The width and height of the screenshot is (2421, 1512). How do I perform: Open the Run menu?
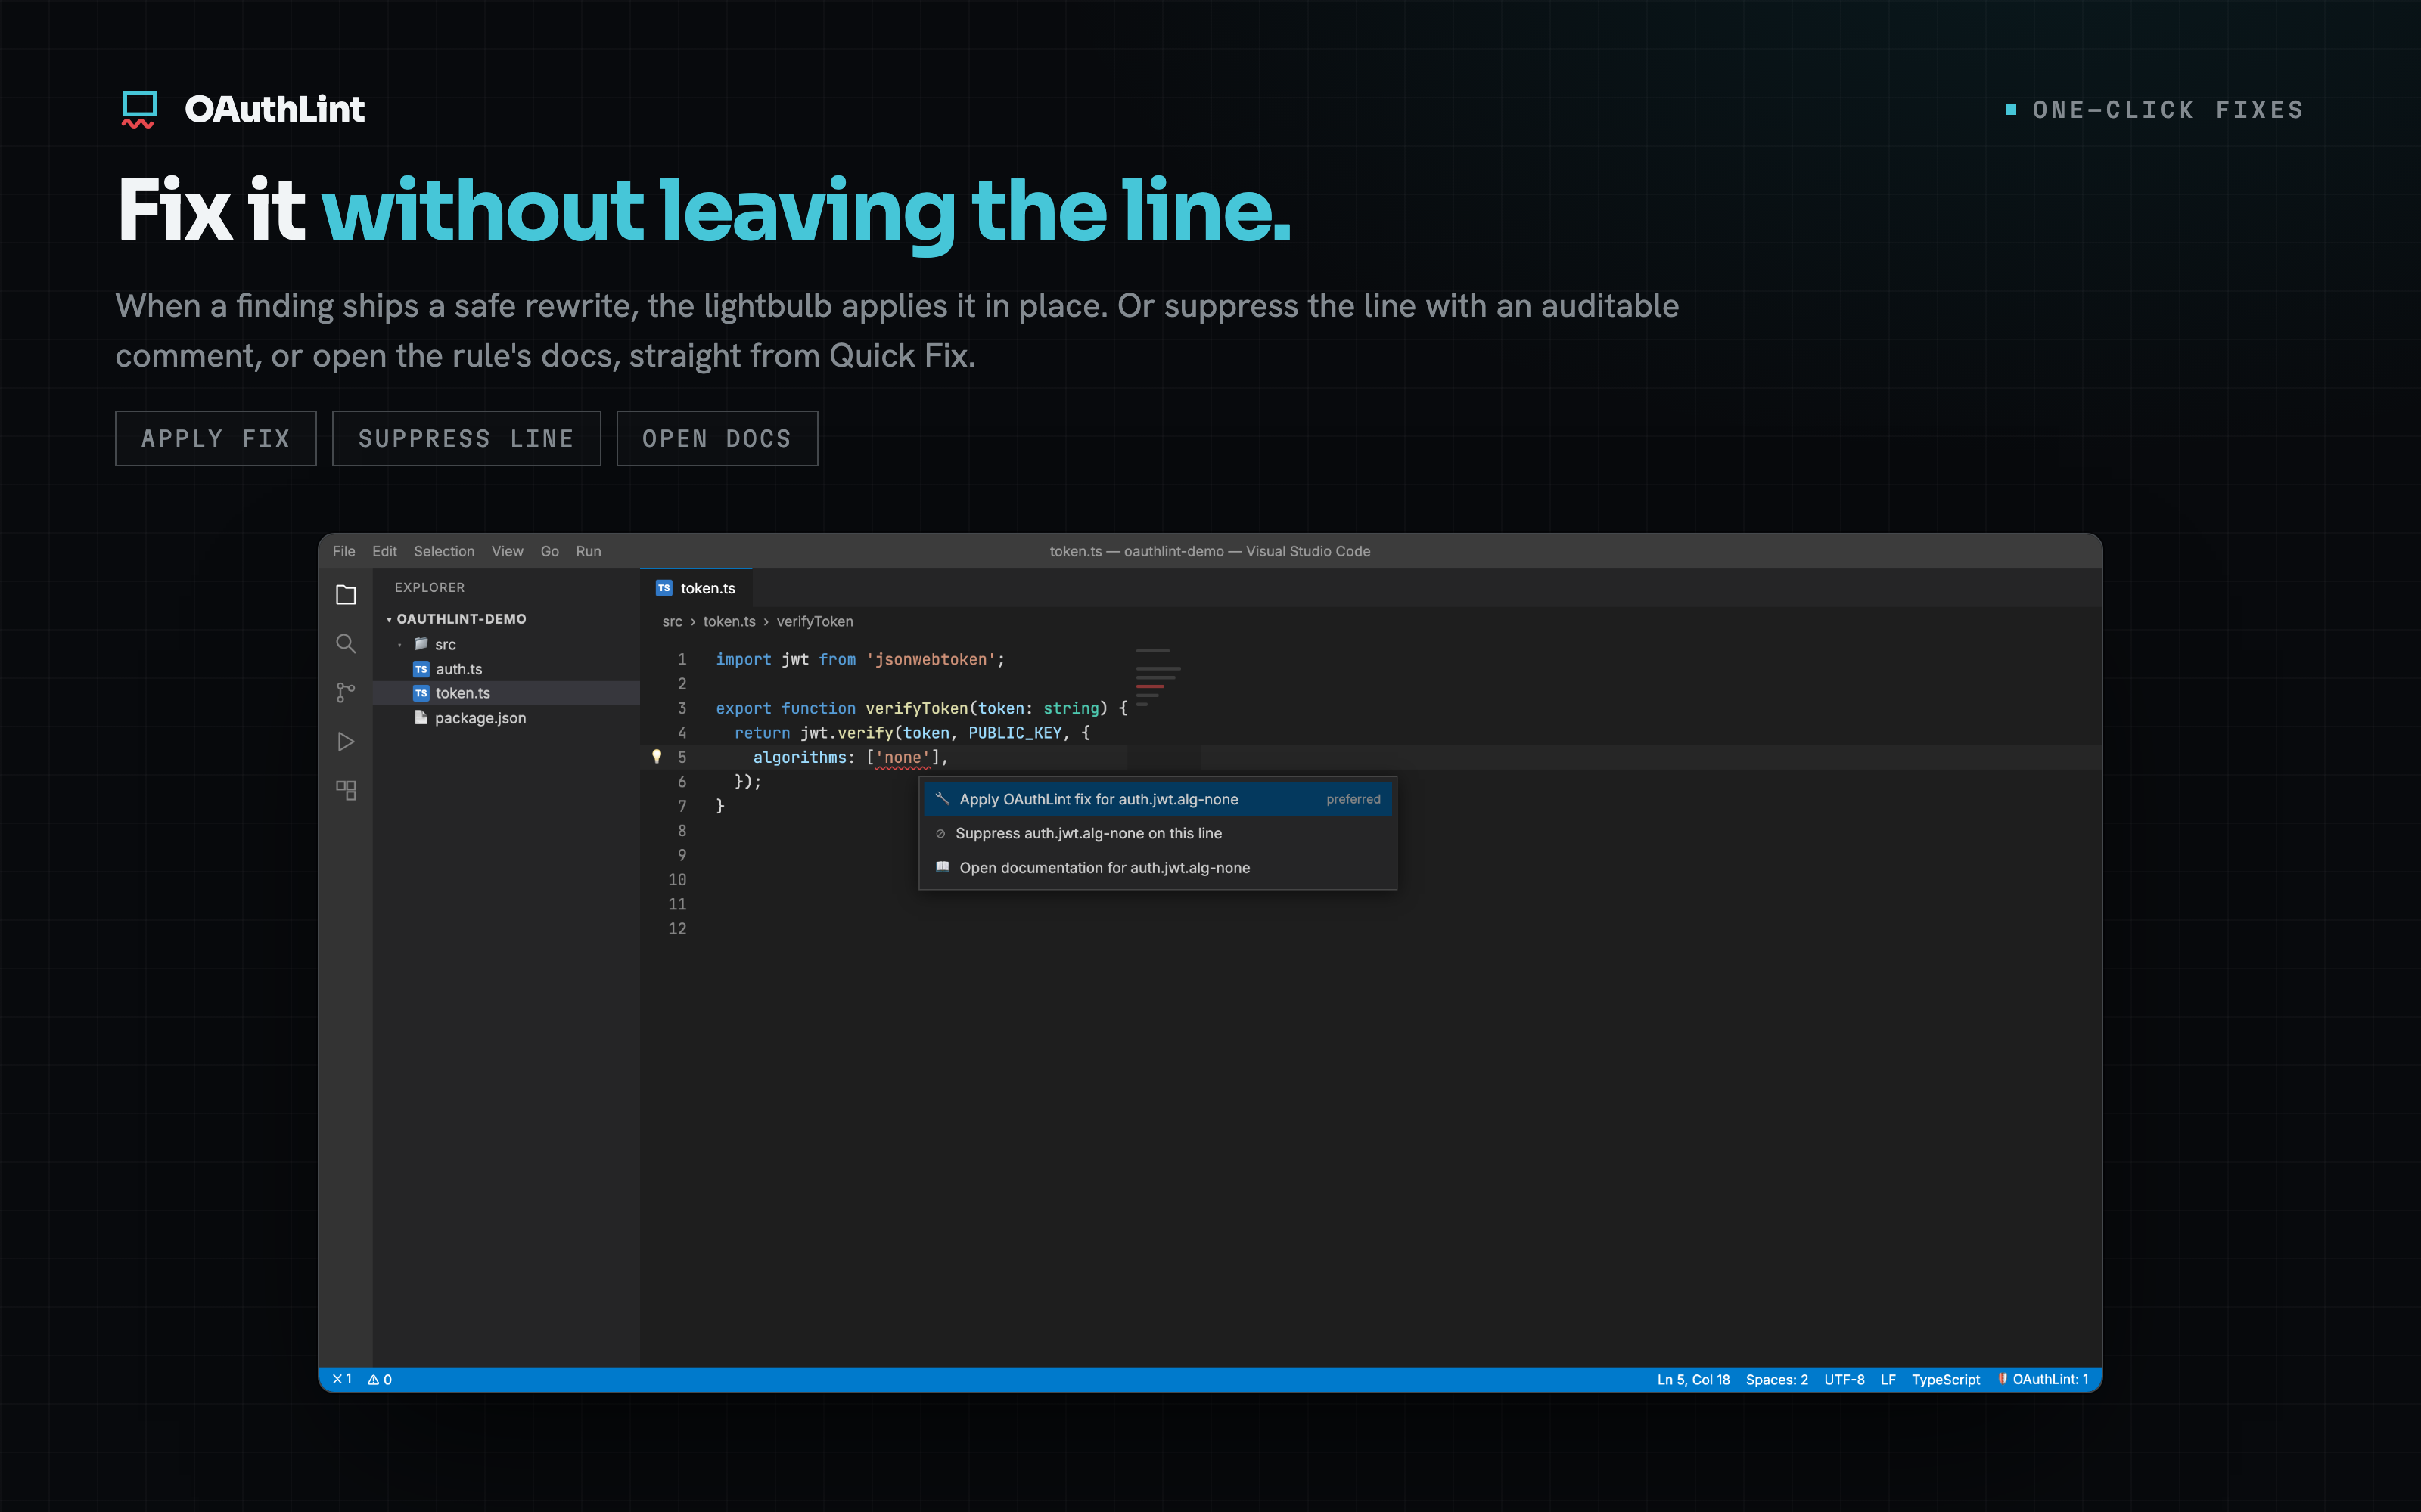tap(589, 551)
